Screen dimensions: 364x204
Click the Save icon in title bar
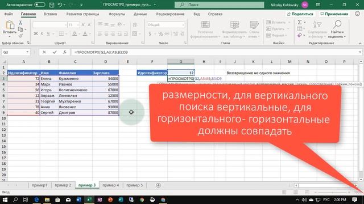click(52, 5)
